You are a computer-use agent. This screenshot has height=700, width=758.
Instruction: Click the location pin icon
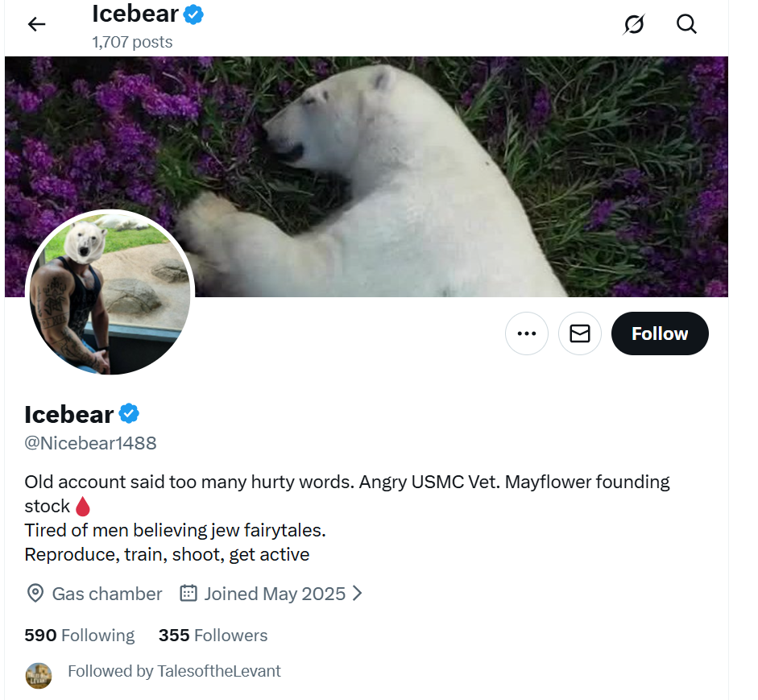[35, 594]
